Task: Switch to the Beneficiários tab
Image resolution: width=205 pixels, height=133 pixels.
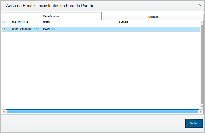Action: (51, 16)
